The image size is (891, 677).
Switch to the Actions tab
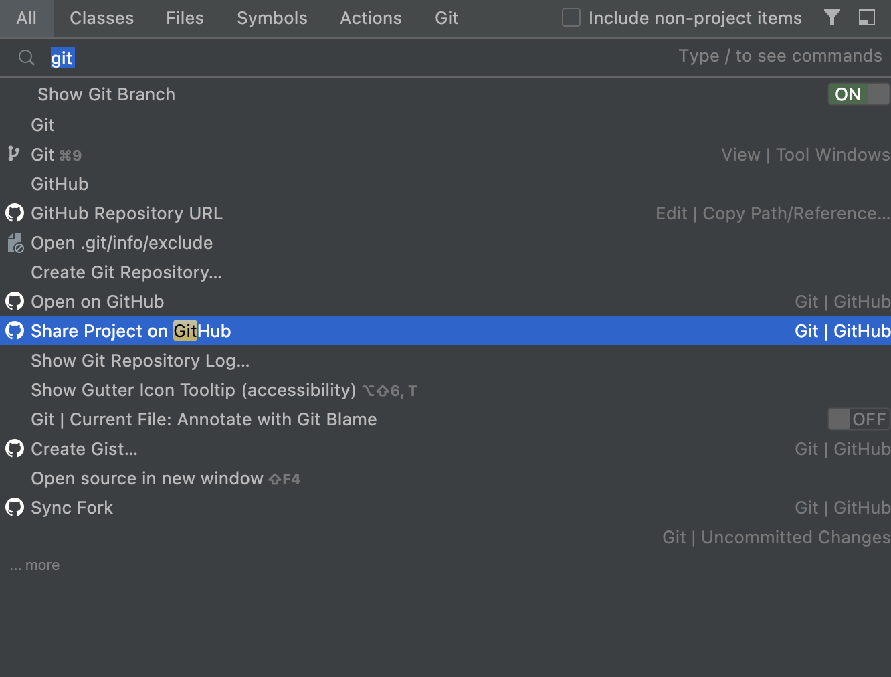371,18
